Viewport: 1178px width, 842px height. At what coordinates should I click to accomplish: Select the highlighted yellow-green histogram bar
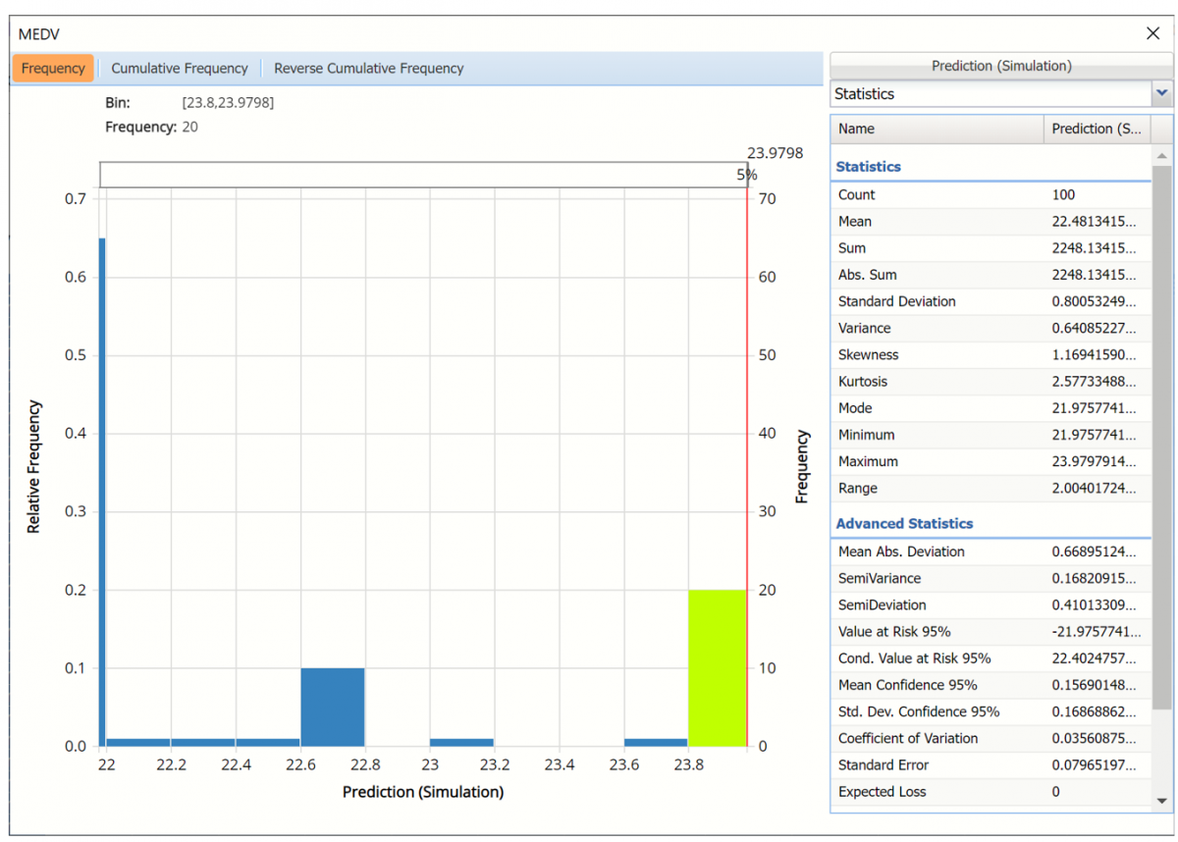point(717,667)
